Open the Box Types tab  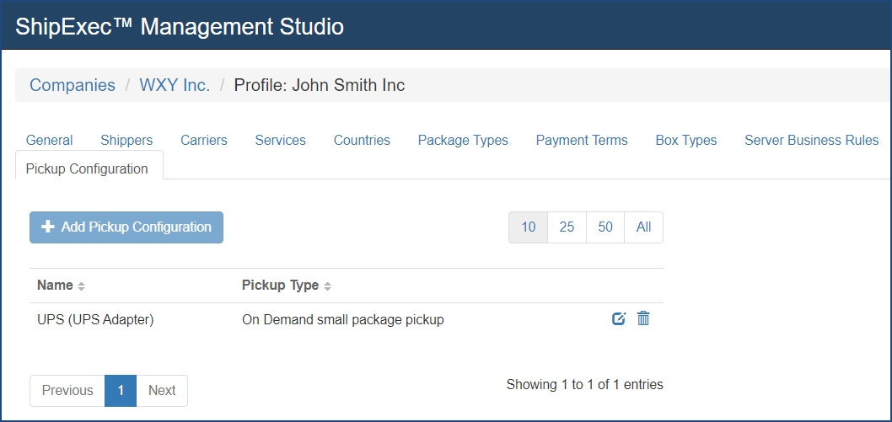685,141
